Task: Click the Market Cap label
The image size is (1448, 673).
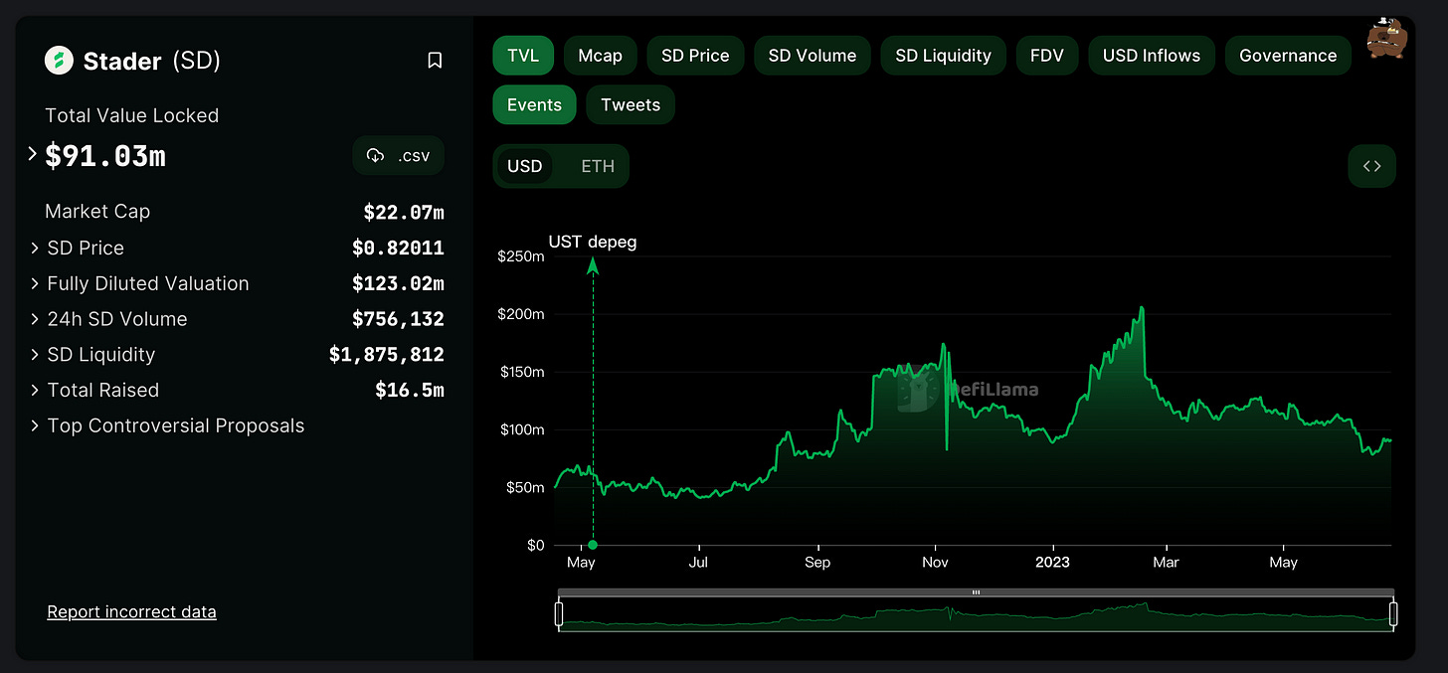Action: [97, 212]
